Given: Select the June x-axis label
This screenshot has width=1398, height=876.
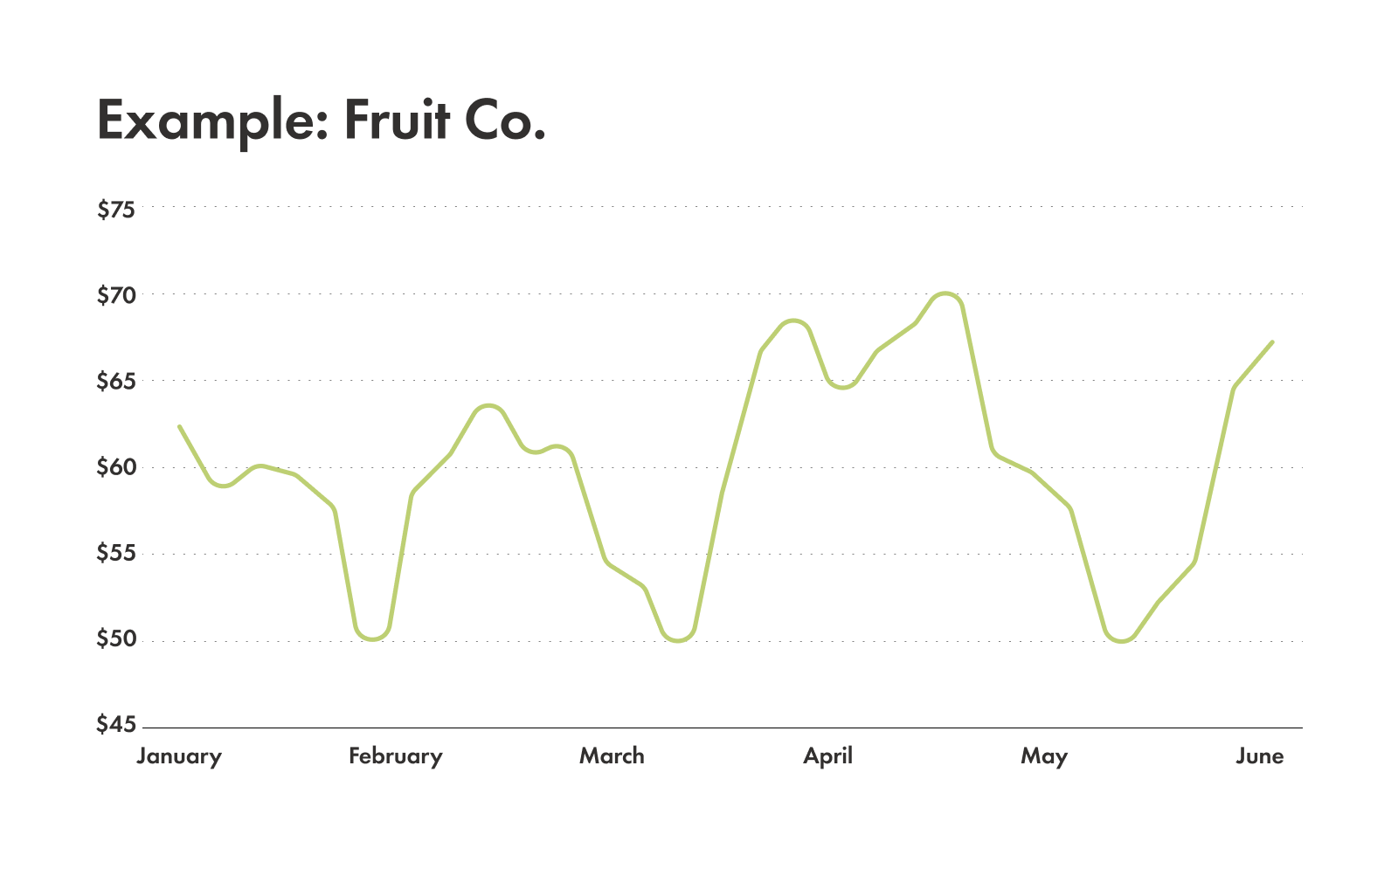Looking at the screenshot, I should pyautogui.click(x=1259, y=756).
